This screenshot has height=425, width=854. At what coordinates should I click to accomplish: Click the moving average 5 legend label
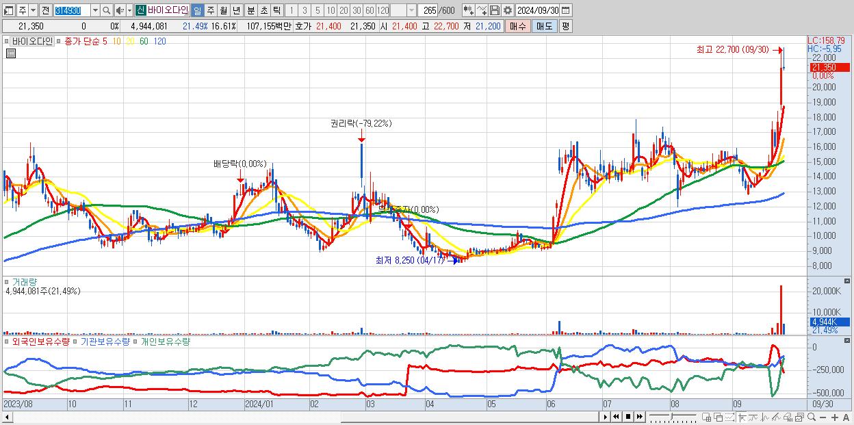click(104, 41)
